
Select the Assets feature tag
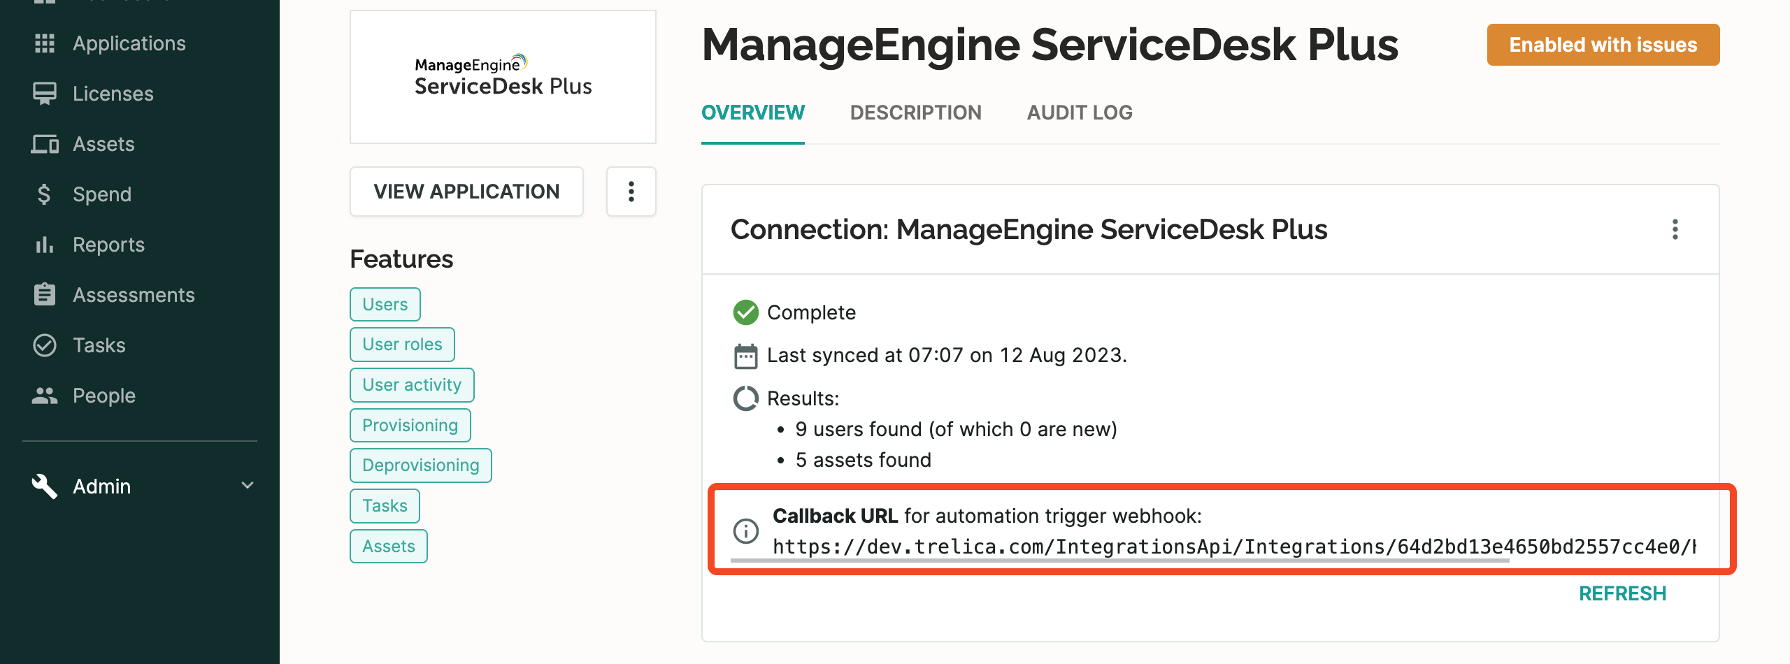(x=389, y=547)
